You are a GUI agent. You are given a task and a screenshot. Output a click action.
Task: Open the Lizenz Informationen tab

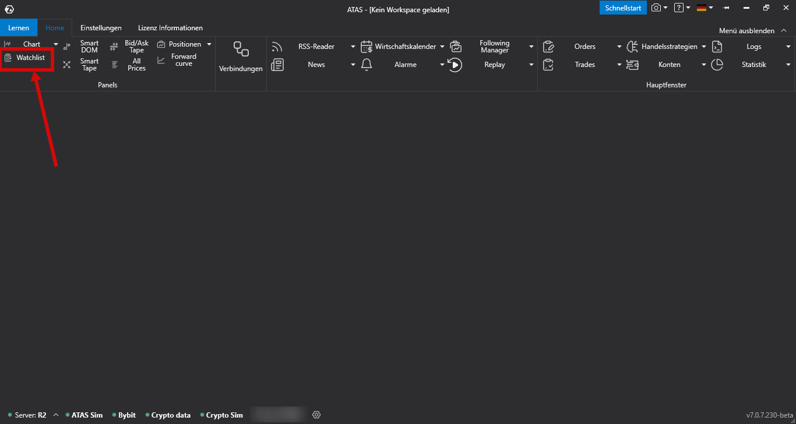pyautogui.click(x=170, y=28)
